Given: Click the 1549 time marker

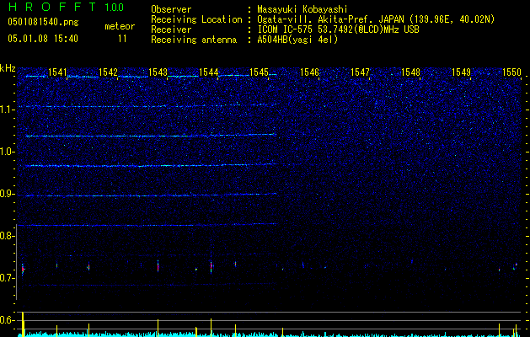Looking at the screenshot, I should [x=462, y=72].
